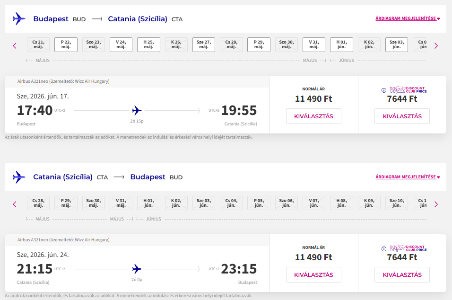Viewport: 452px width, 300px height.
Task: Go to next dates in return date carousel
Action: pyautogui.click(x=436, y=204)
